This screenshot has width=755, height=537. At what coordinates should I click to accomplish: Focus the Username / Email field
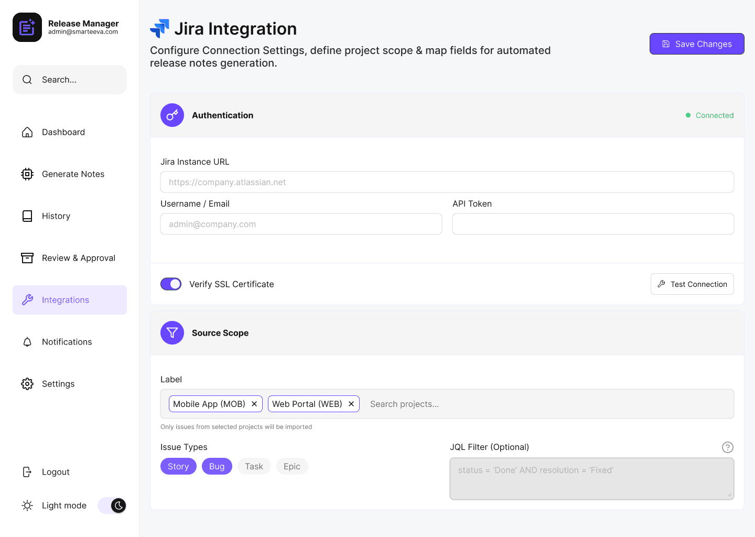tap(301, 224)
